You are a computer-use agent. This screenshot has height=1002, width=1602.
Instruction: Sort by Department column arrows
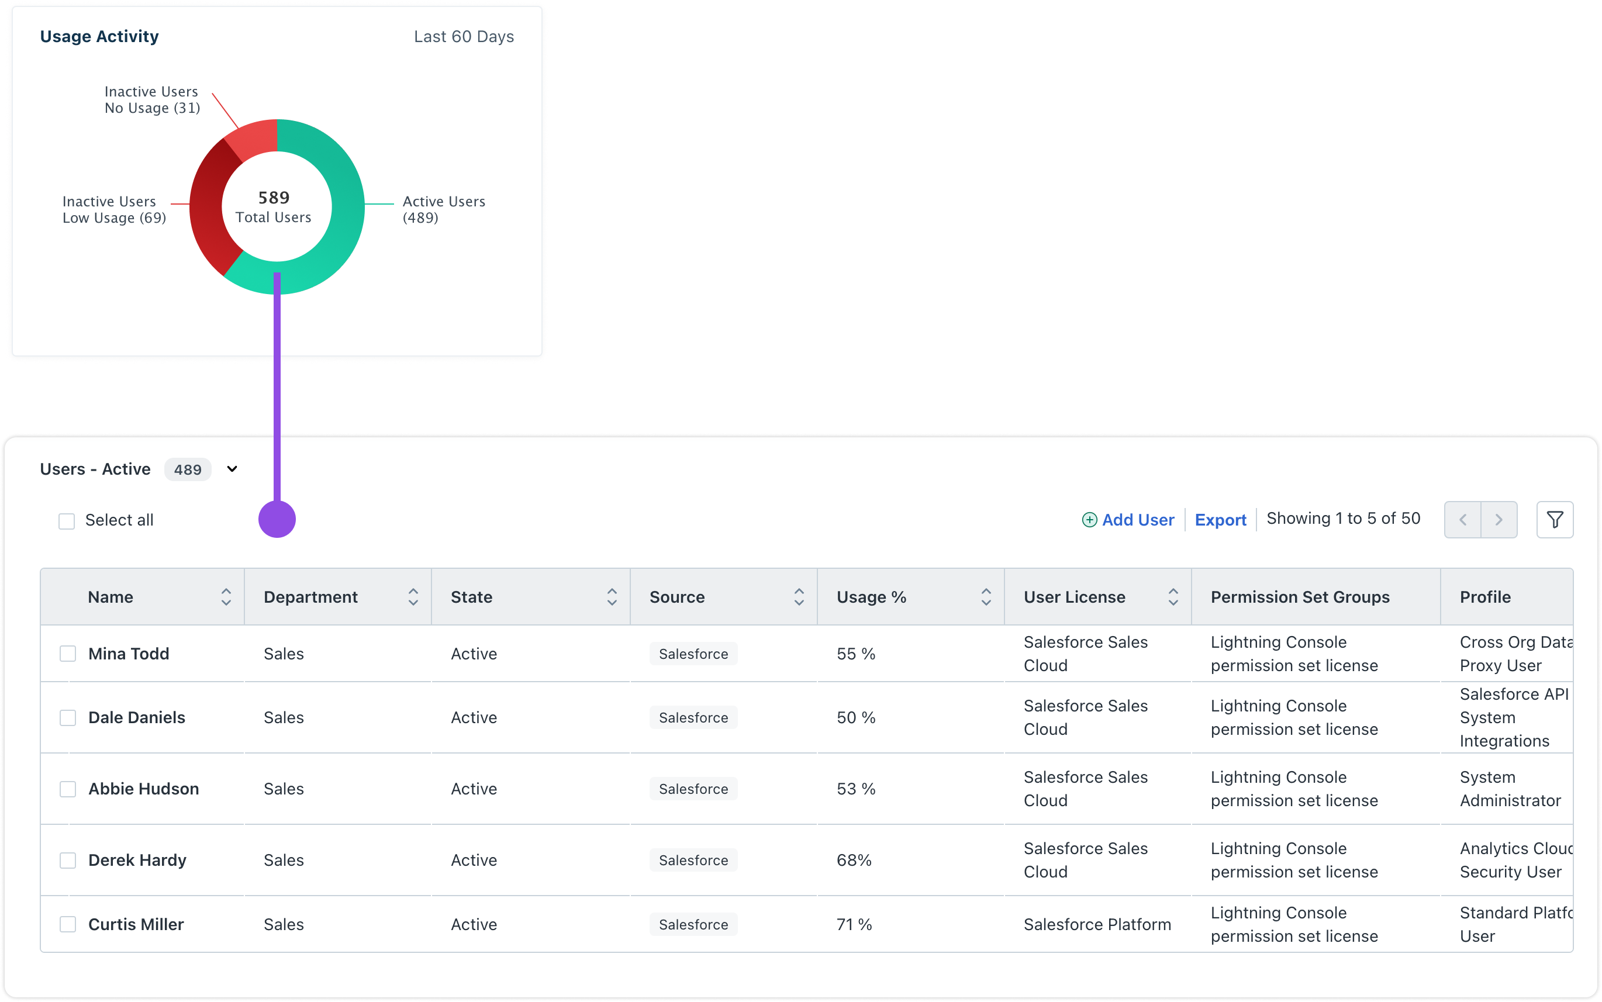coord(413,597)
